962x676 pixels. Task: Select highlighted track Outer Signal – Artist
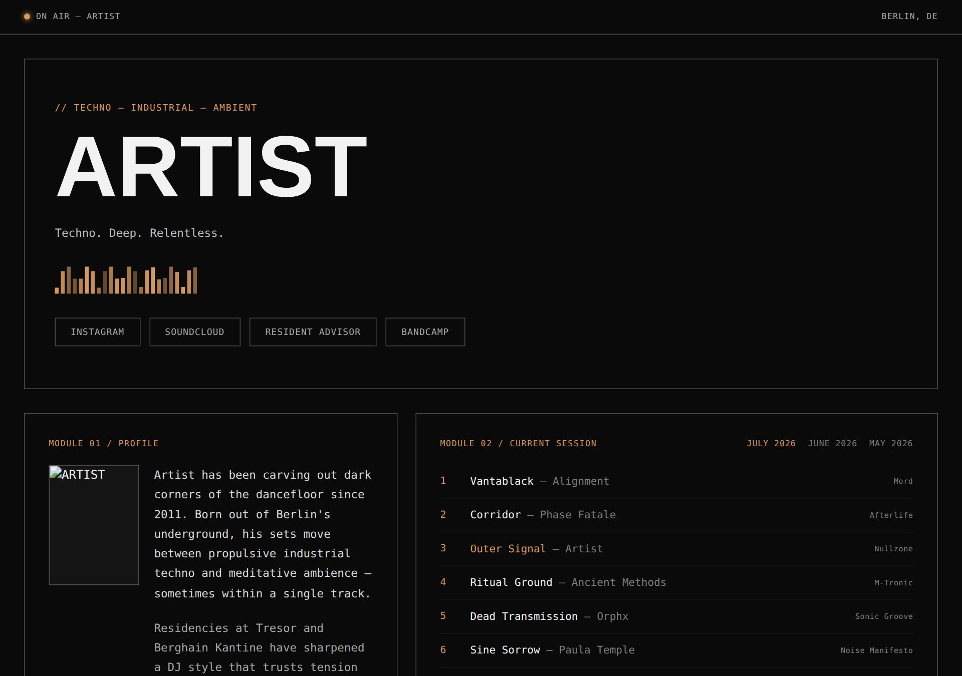pos(676,549)
